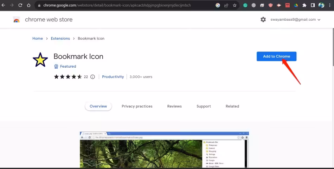Screen dimensions: 334x169
Task: Open the red shield extension icon
Action: [x=270, y=5]
